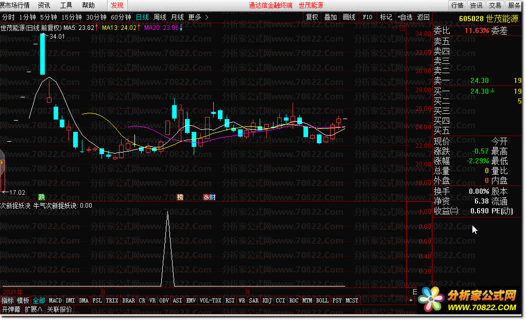Apply the DMI indicator
The image size is (526, 320).
pyautogui.click(x=71, y=300)
